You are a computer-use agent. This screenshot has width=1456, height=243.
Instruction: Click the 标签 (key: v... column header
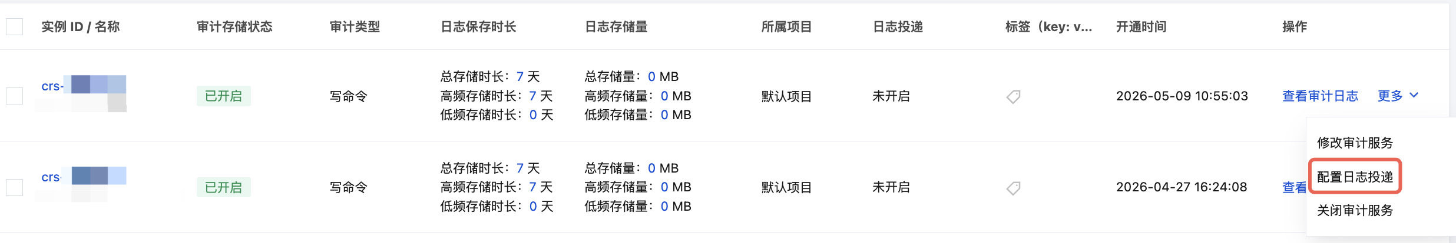click(x=1048, y=26)
